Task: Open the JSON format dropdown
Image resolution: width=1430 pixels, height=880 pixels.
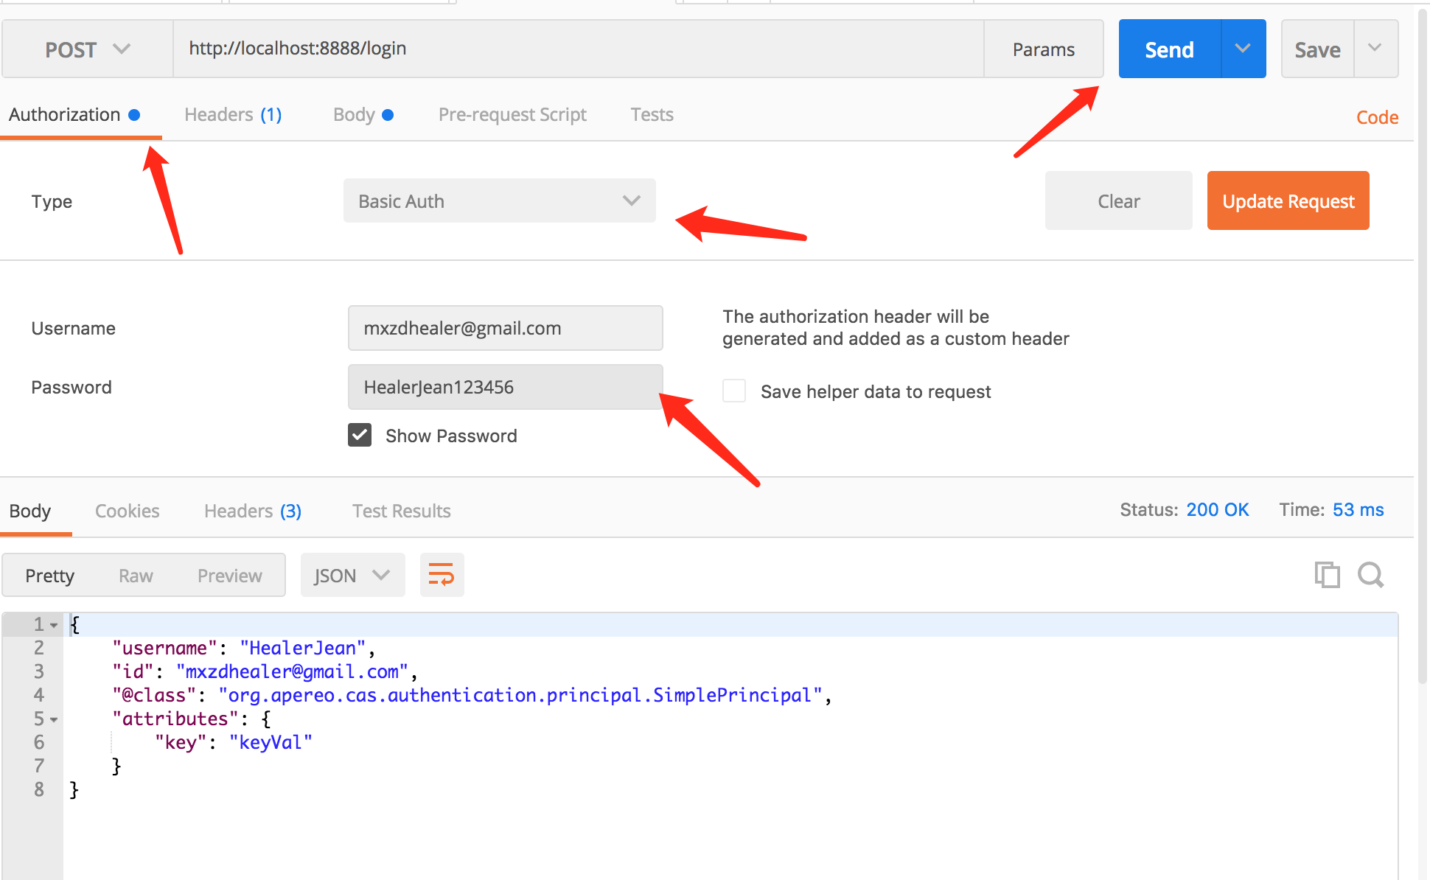Action: 352,576
